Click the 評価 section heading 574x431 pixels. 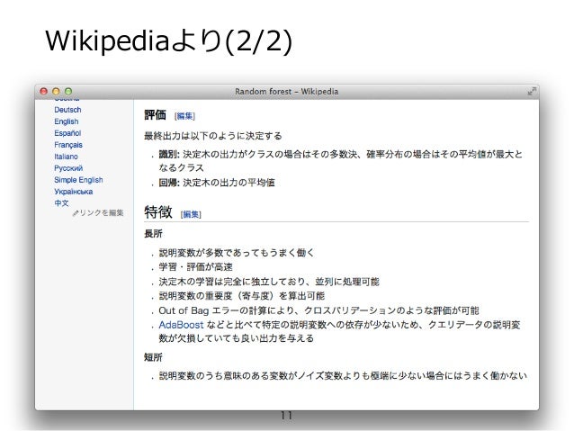click(156, 114)
